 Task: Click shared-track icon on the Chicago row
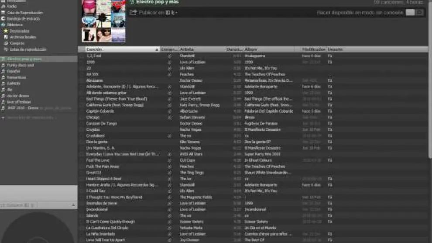pyautogui.click(x=169, y=118)
